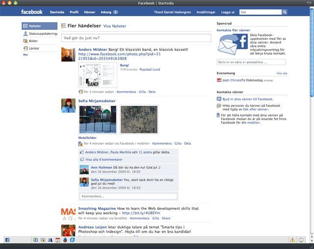
Task: Open the Mobilbilder album link
Action: pyautogui.click(x=87, y=138)
